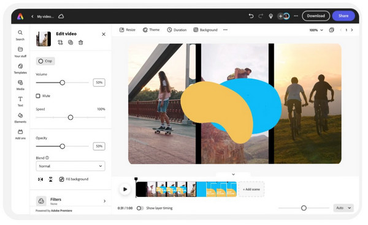
Task: Select Background in the top toolbar
Action: pyautogui.click(x=205, y=30)
